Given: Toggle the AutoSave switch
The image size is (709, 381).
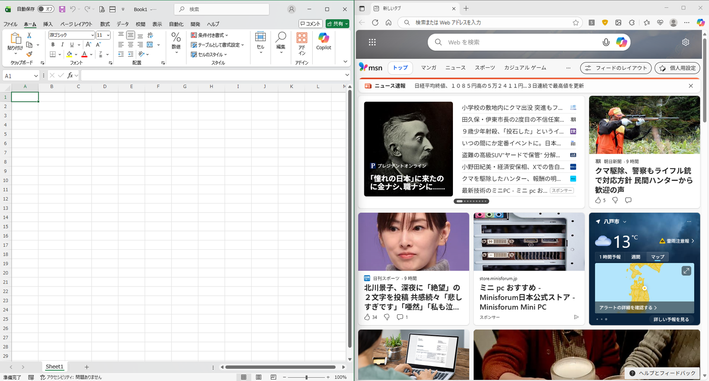Looking at the screenshot, I should tap(46, 9).
